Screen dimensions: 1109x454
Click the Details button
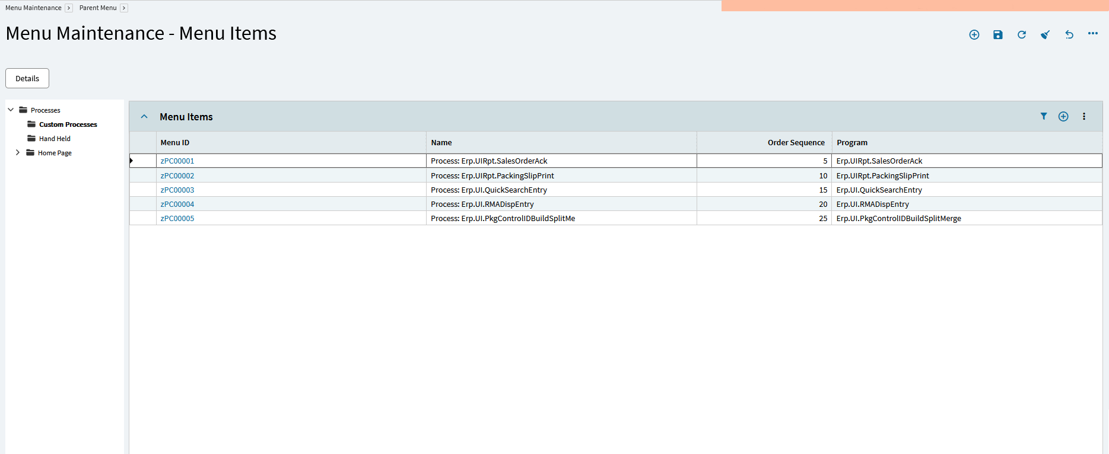point(27,78)
